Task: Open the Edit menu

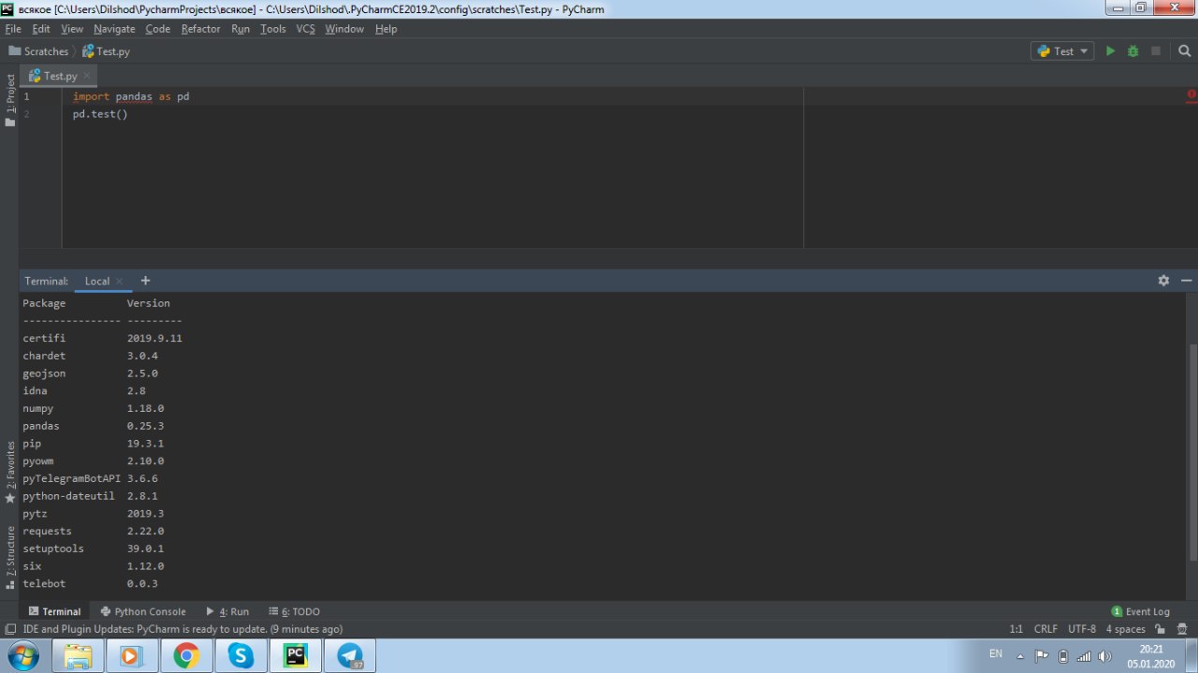Action: 41,29
